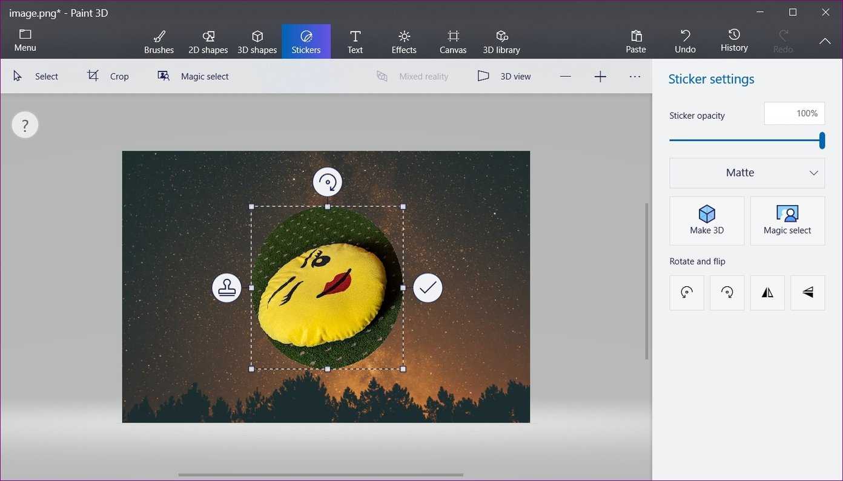Switch to the Brushes tab

point(159,42)
